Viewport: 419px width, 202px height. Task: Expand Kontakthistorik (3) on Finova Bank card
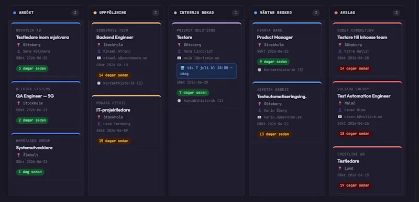[281, 70]
